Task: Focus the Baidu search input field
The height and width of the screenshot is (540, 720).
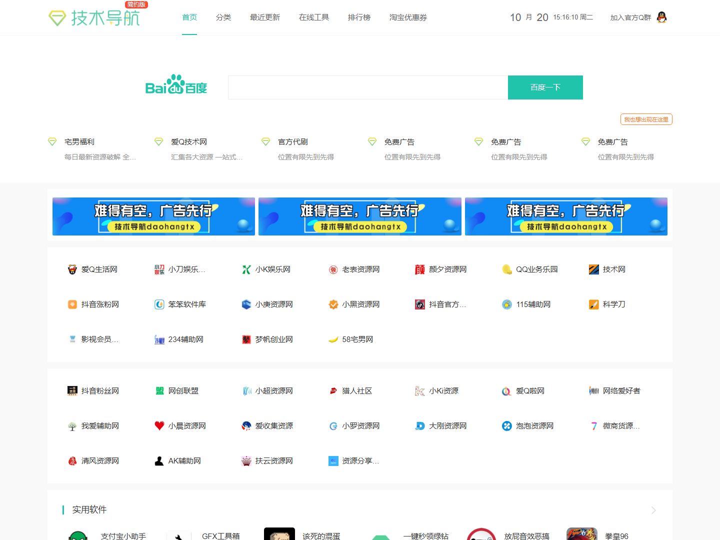Action: coord(368,87)
